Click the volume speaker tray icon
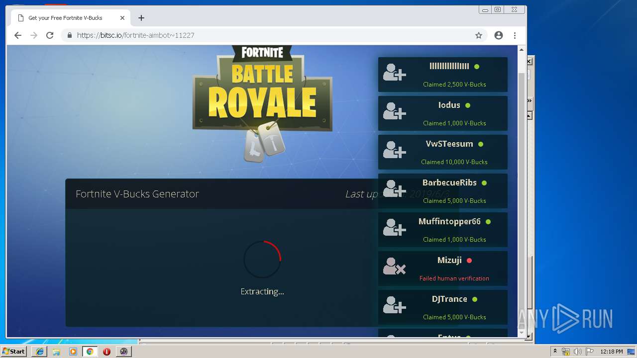Viewport: 637px width, 358px height. 578,352
